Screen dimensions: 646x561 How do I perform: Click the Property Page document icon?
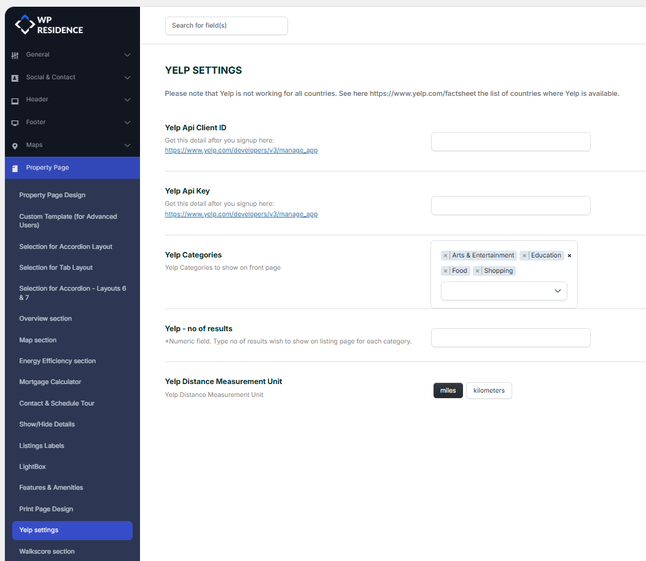pyautogui.click(x=15, y=168)
